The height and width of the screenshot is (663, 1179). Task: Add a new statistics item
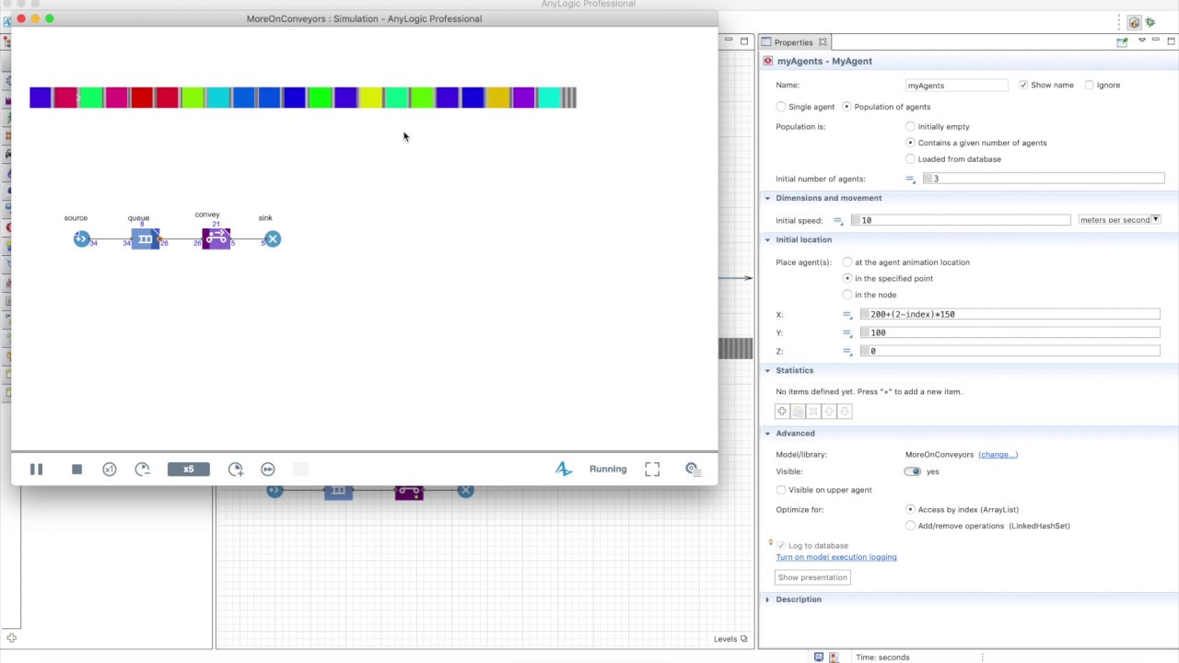click(782, 412)
